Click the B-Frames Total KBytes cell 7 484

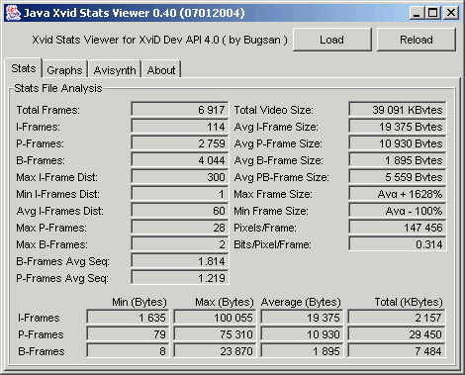coord(397,351)
